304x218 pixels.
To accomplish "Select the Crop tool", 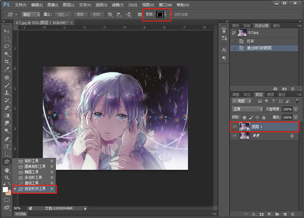I will pos(7,61).
